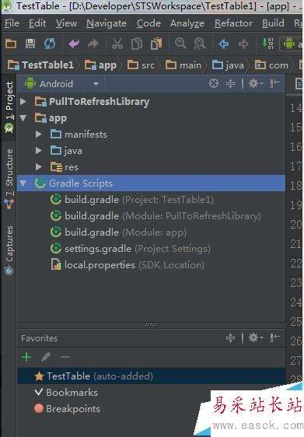The image size is (304, 437).
Task: Hide the Project panel with the hide icon
Action: tap(274, 83)
